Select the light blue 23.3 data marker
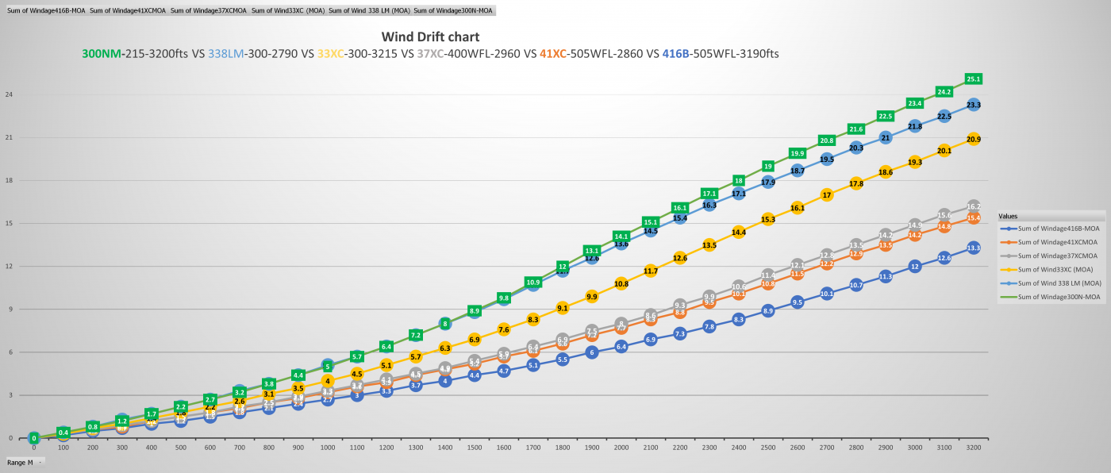This screenshot has height=473, width=1111. pyautogui.click(x=974, y=105)
